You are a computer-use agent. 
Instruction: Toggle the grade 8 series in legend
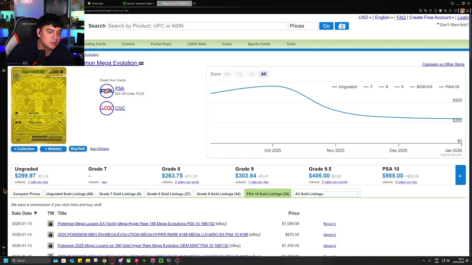tap(383, 87)
